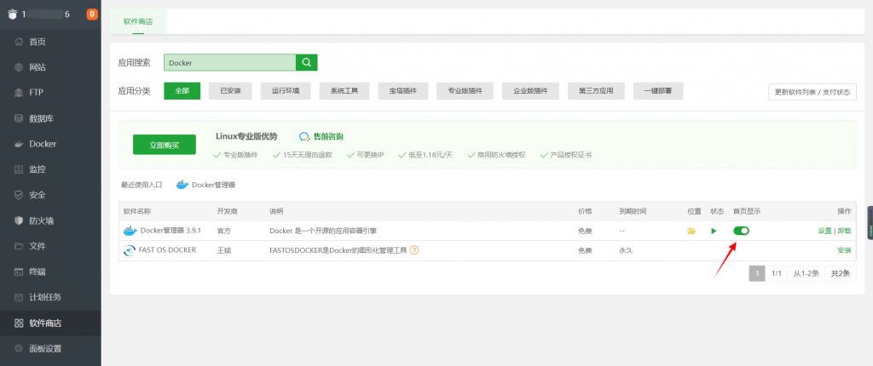The height and width of the screenshot is (366, 873).
Task: Filter by 全部 category
Action: (182, 91)
